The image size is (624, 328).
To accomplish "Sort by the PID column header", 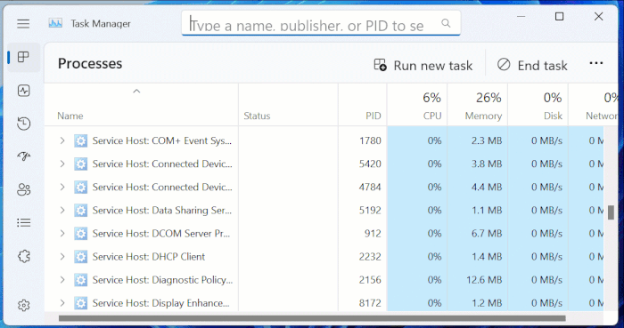I will (363, 105).
